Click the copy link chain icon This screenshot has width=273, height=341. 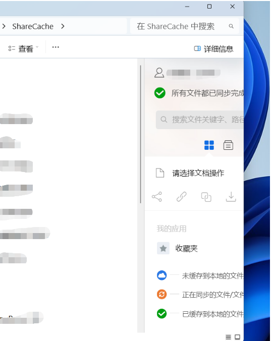(x=182, y=197)
